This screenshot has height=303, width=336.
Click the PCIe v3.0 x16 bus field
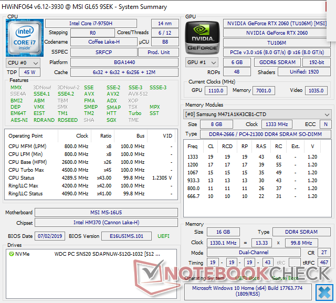pyautogui.click(x=277, y=53)
